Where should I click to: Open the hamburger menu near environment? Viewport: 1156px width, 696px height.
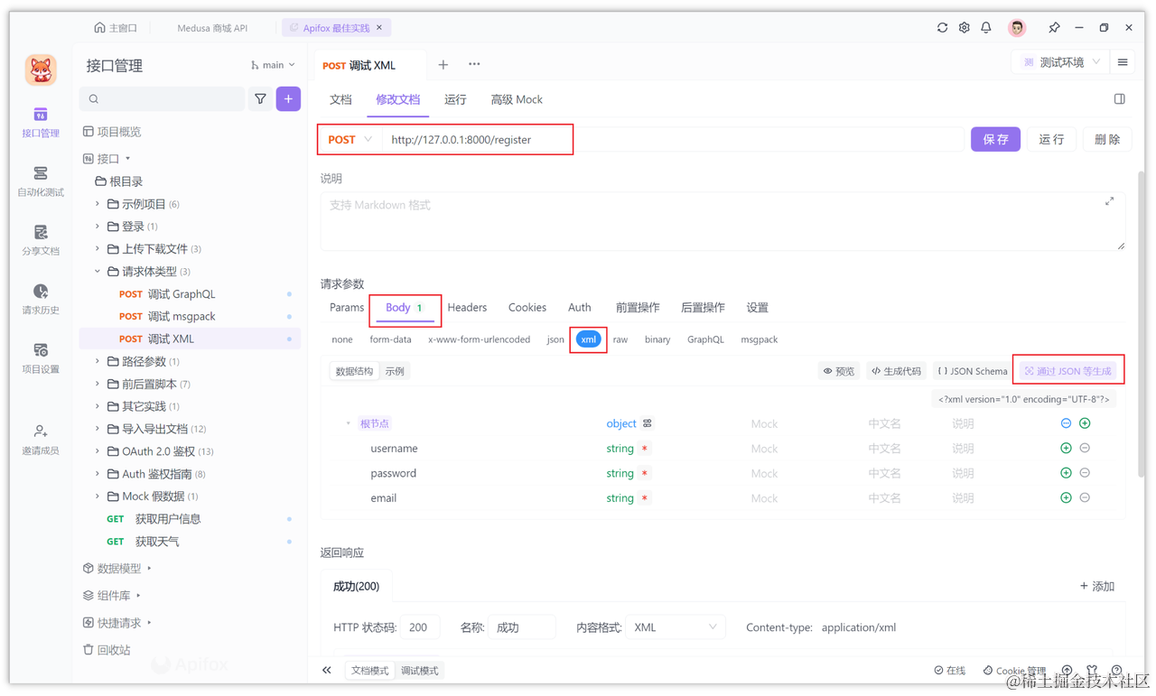coord(1123,62)
